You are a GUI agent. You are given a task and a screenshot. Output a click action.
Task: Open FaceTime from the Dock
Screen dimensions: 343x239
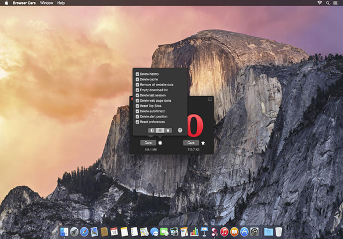tap(165, 232)
